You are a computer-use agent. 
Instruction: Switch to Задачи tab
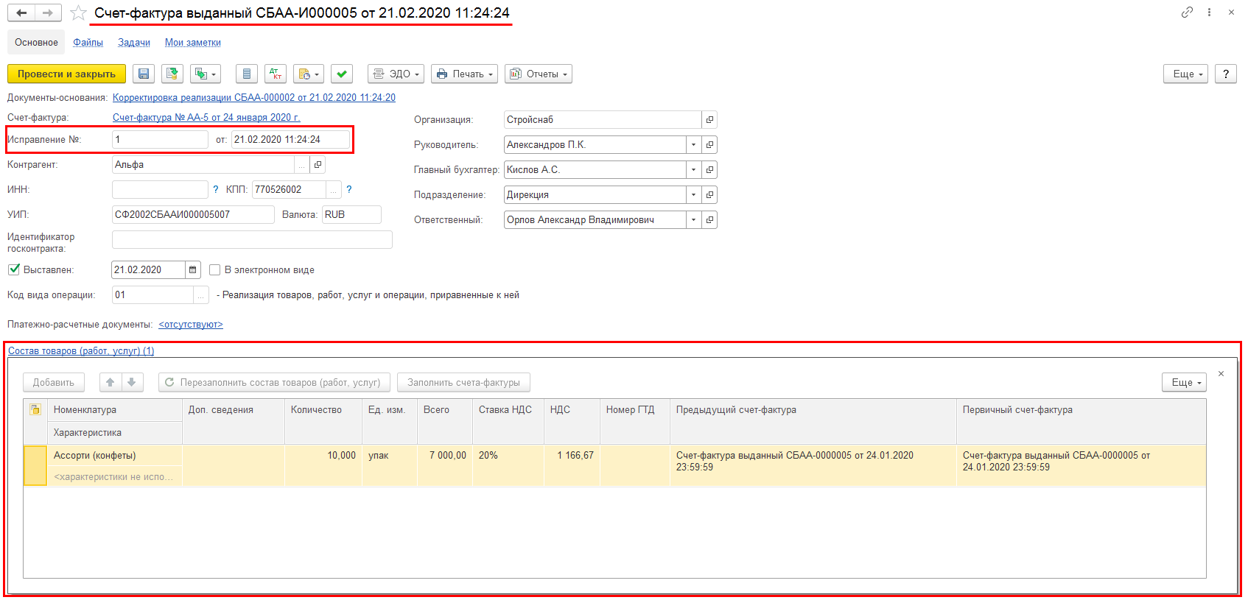[134, 42]
